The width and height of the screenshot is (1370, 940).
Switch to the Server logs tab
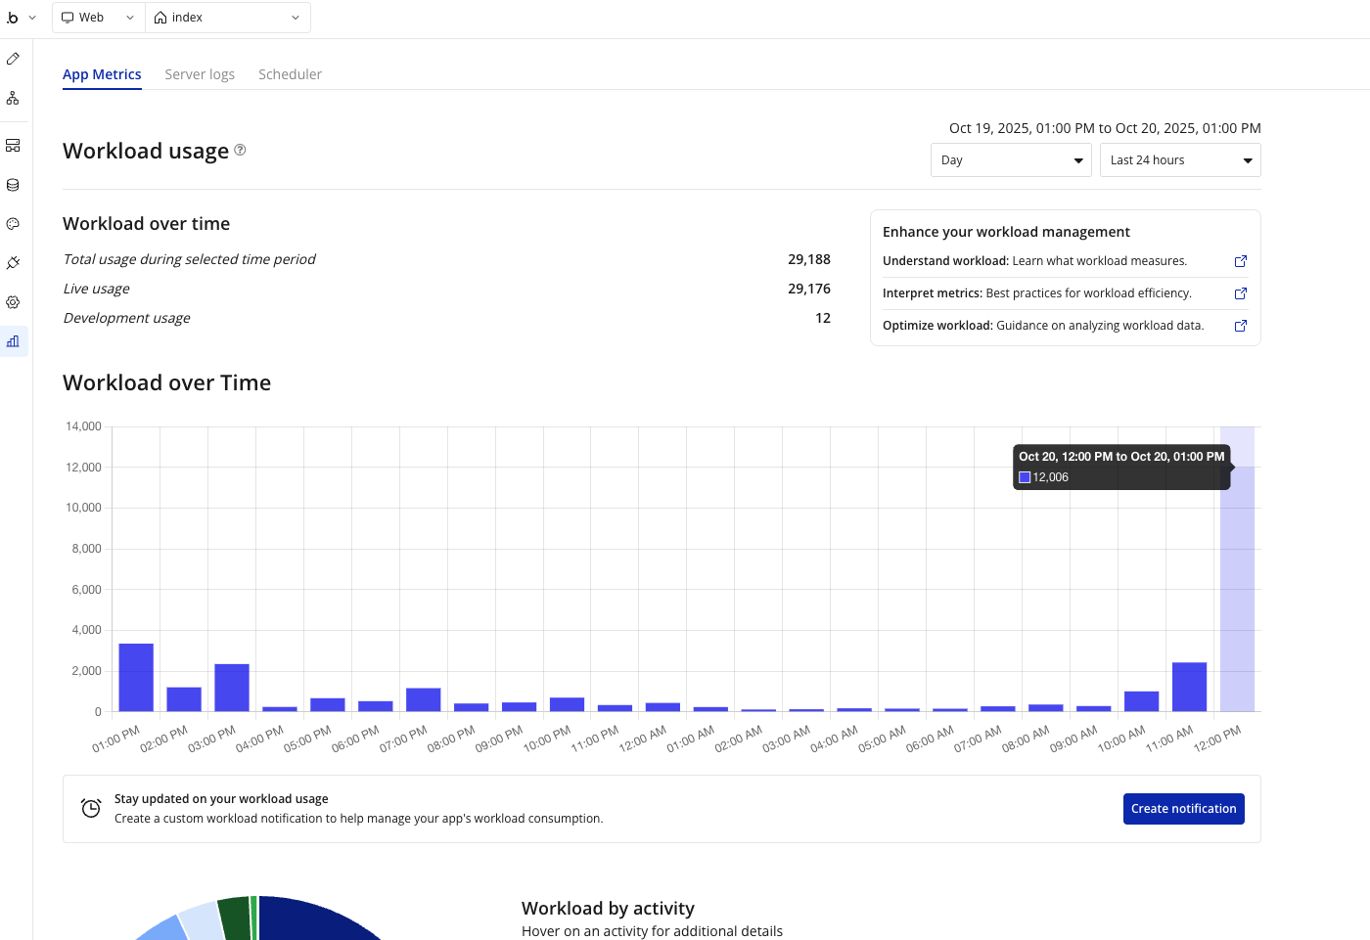point(200,74)
